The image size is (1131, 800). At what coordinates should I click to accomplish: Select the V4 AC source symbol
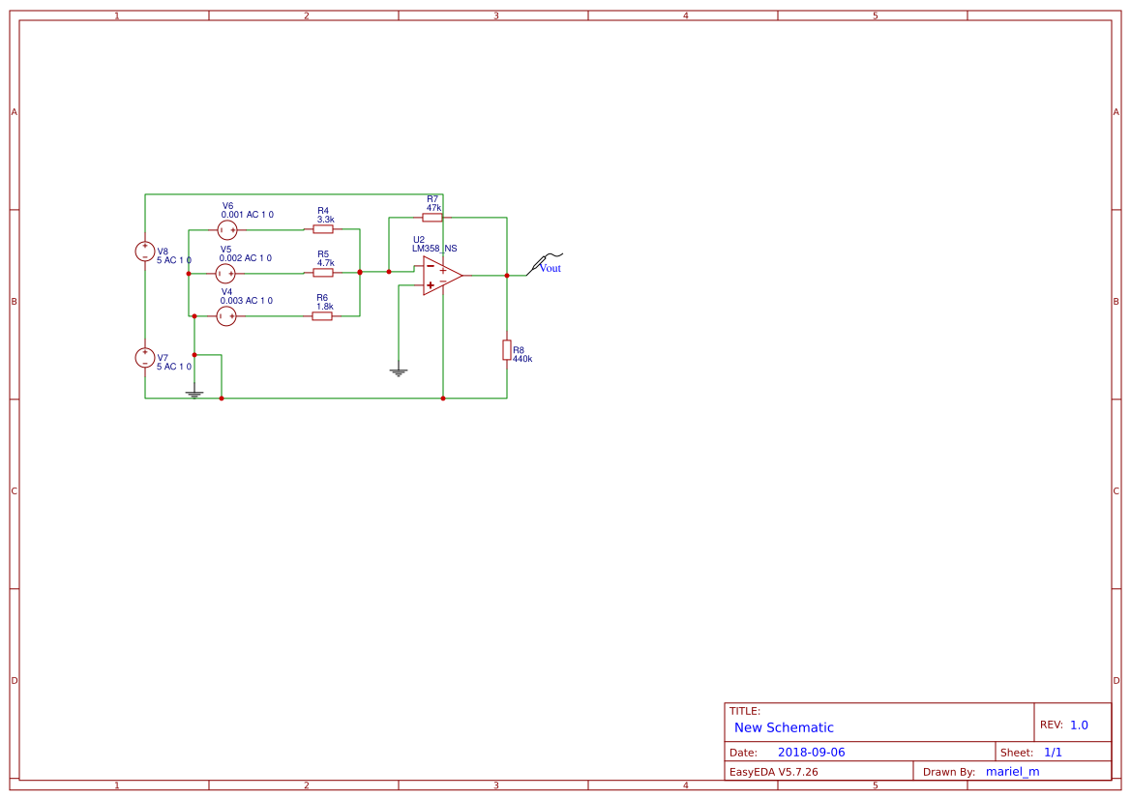[x=226, y=316]
